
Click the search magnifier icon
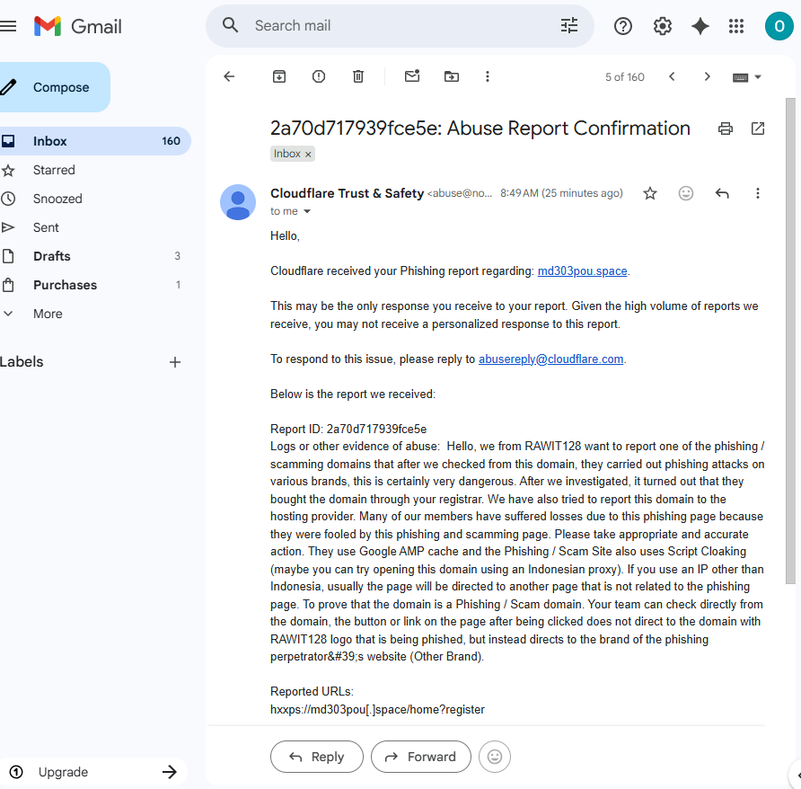pos(231,25)
